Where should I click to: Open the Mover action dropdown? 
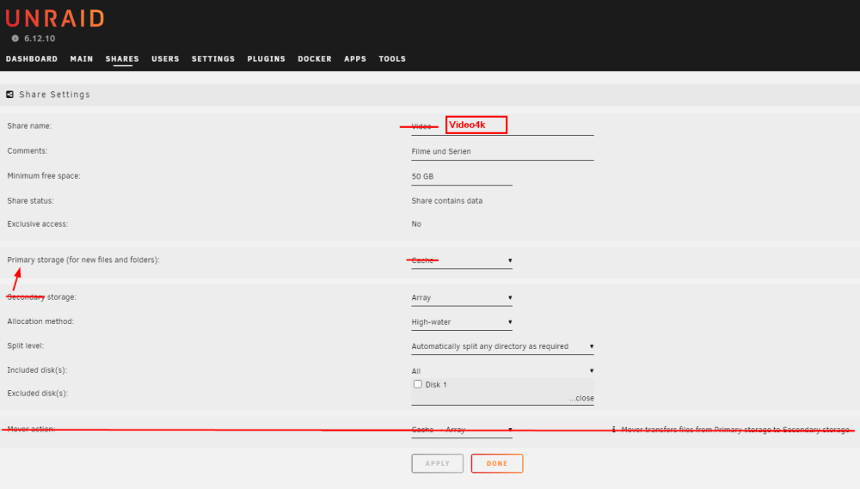pos(462,430)
